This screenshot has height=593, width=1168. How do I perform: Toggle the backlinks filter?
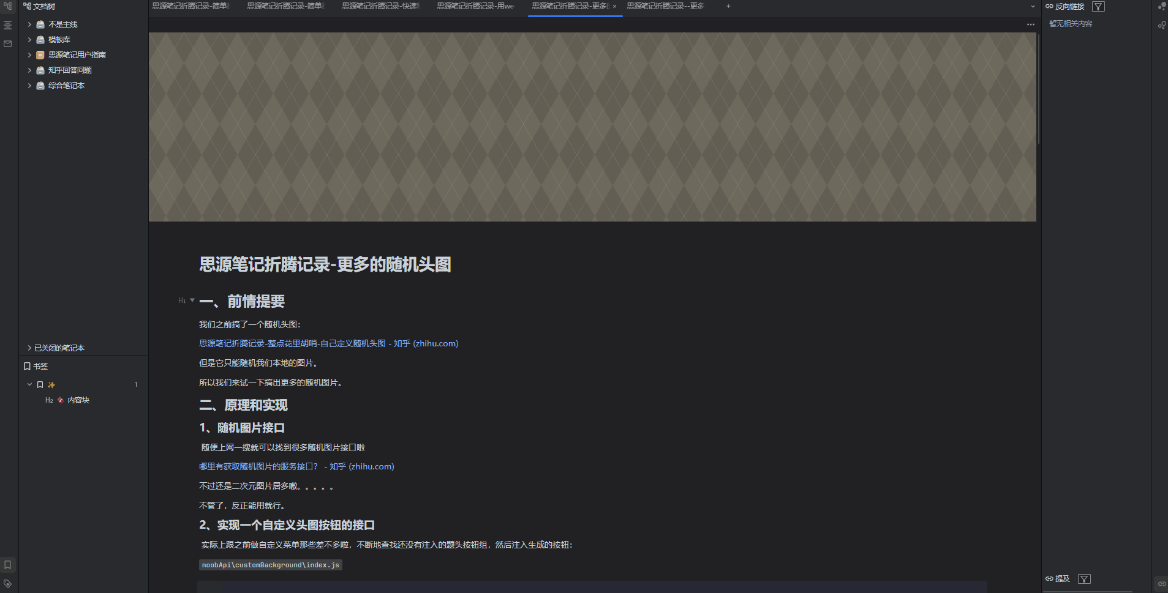[1099, 6]
